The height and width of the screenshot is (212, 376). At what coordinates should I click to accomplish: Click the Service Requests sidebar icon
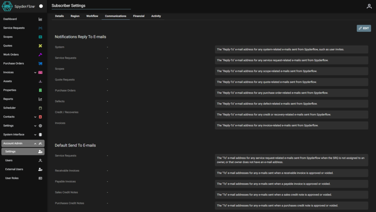click(40, 28)
